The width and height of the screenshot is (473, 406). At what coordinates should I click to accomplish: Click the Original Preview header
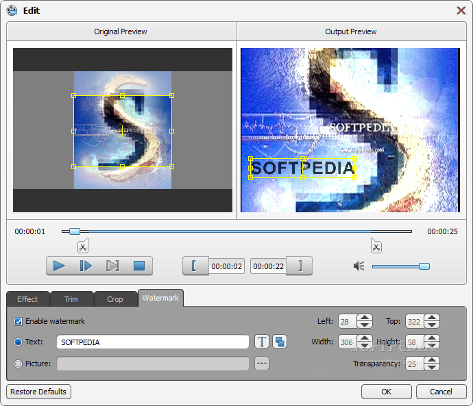coord(121,31)
